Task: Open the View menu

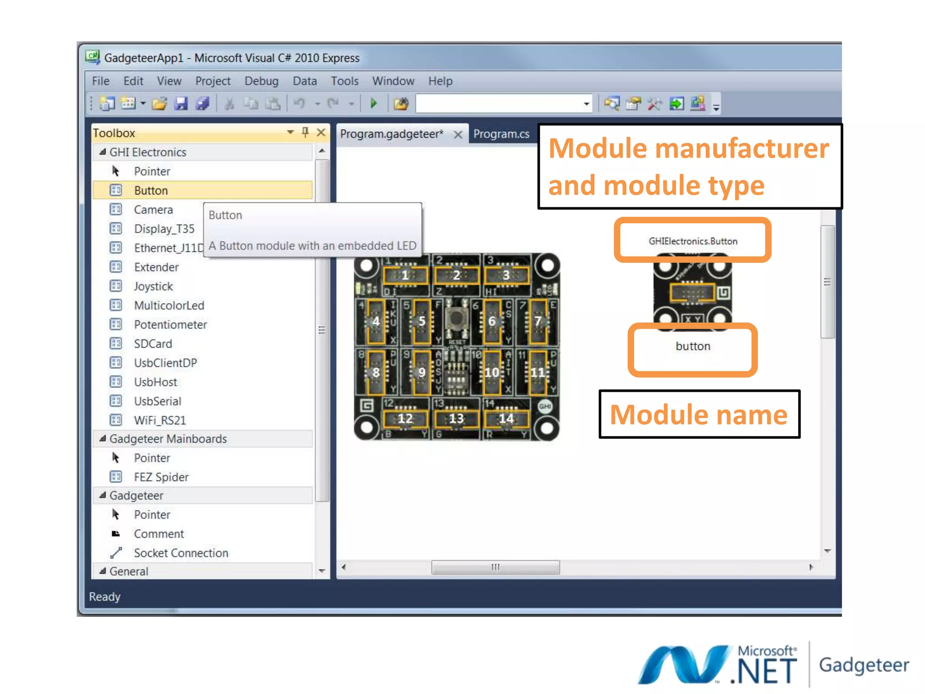Action: [x=169, y=81]
